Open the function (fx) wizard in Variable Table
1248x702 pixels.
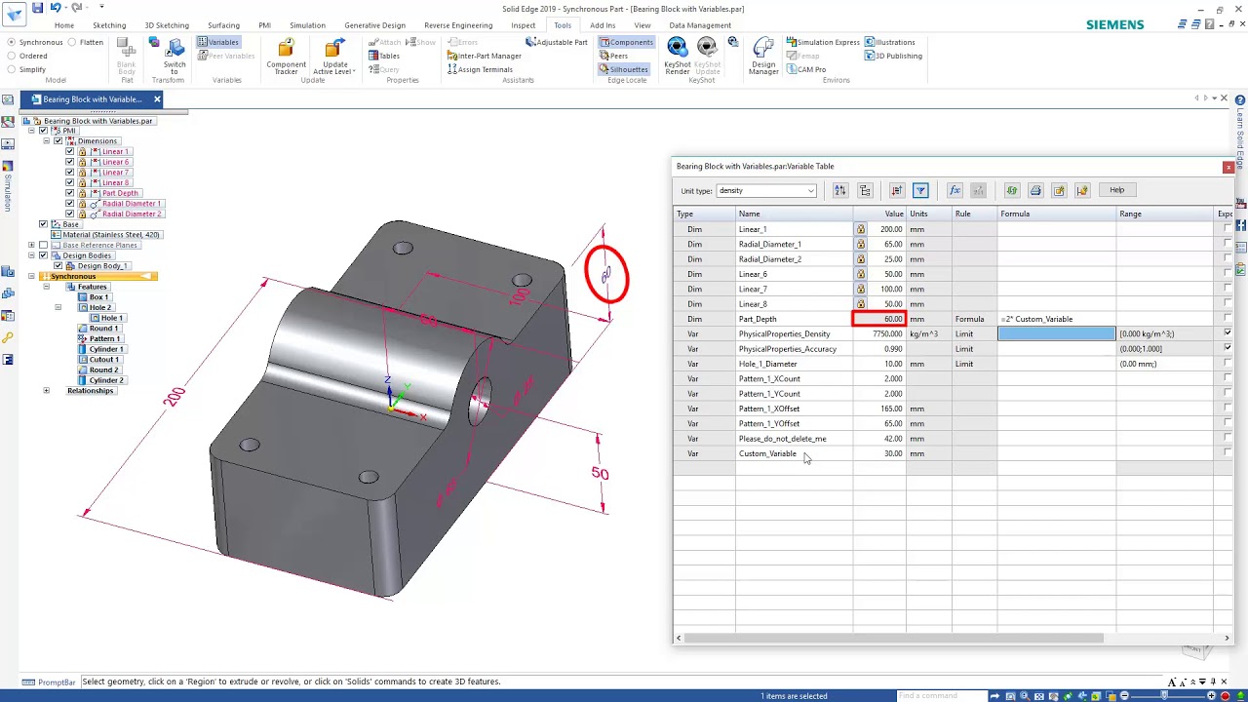pyautogui.click(x=955, y=190)
